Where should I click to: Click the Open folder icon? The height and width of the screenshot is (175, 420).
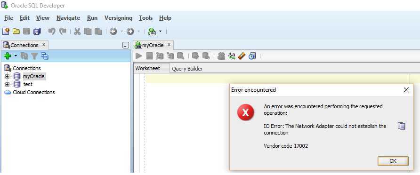coord(16,32)
